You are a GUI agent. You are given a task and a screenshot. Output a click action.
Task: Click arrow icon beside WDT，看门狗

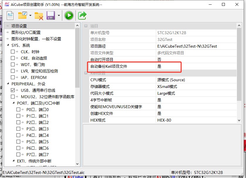pos(17,65)
